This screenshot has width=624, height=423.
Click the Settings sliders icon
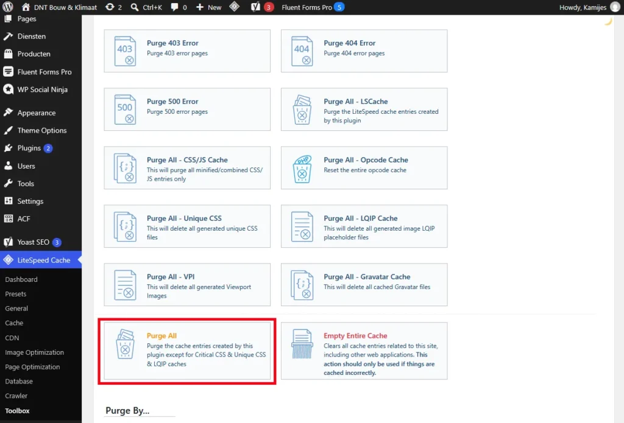coord(9,201)
